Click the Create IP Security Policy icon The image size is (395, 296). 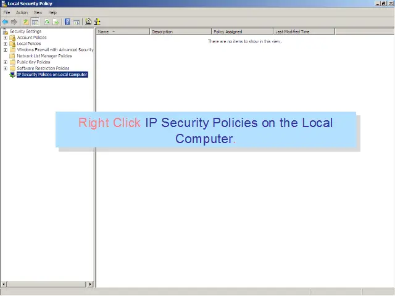click(x=88, y=22)
